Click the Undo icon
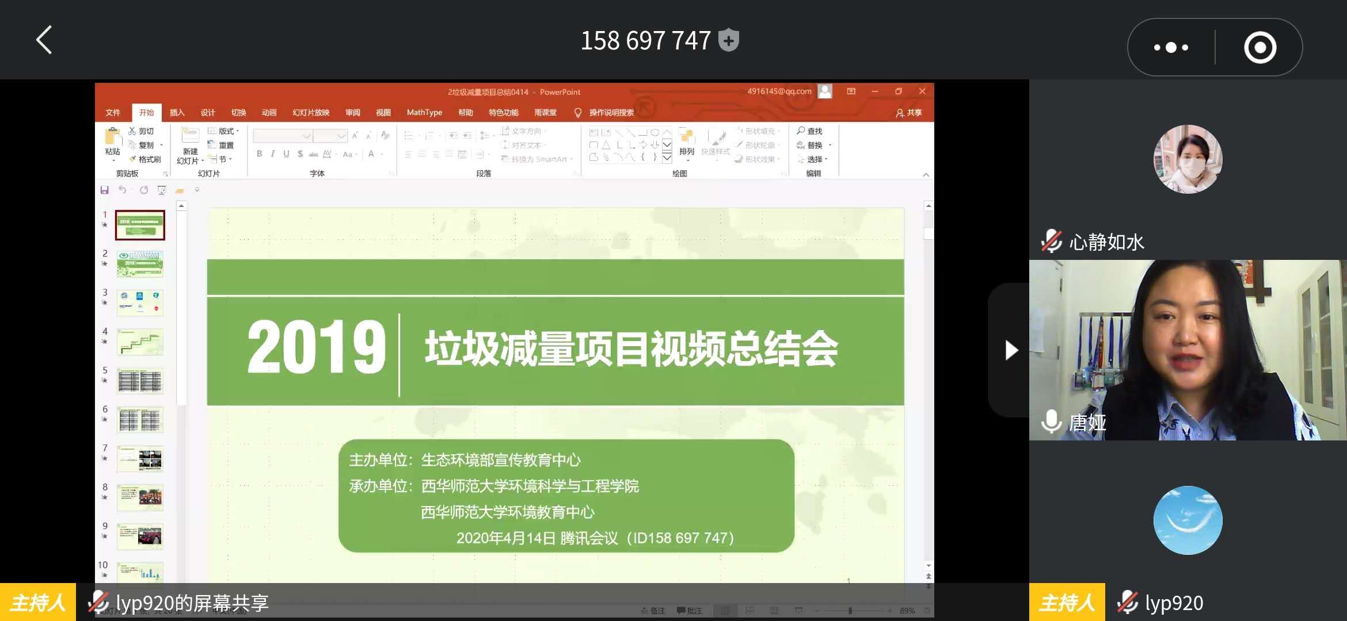Viewport: 1347px width, 621px height. click(x=123, y=190)
